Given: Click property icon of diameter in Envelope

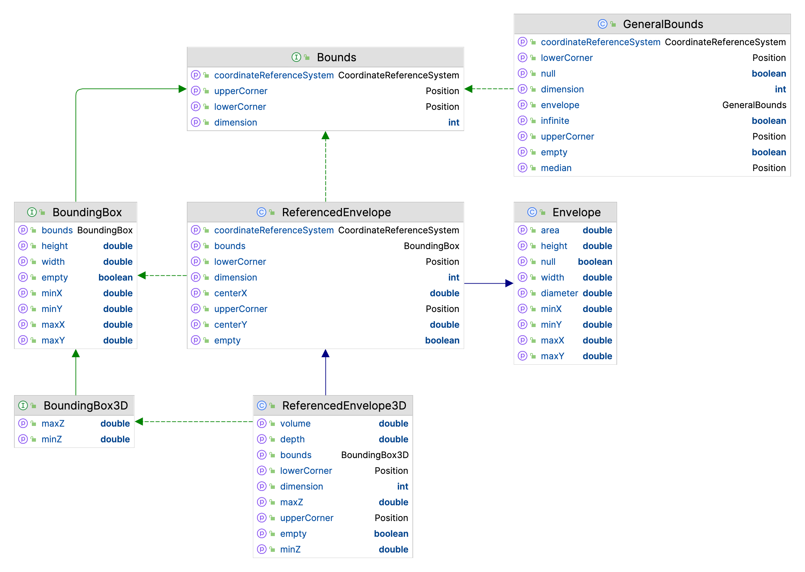Looking at the screenshot, I should [522, 293].
